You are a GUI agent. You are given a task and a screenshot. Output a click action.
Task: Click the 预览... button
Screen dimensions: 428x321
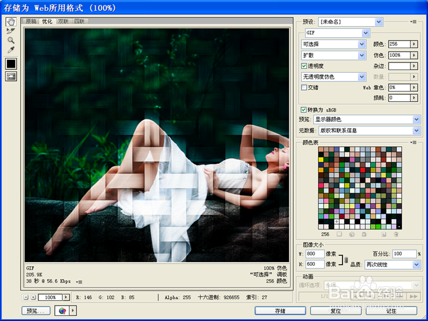coord(36,311)
